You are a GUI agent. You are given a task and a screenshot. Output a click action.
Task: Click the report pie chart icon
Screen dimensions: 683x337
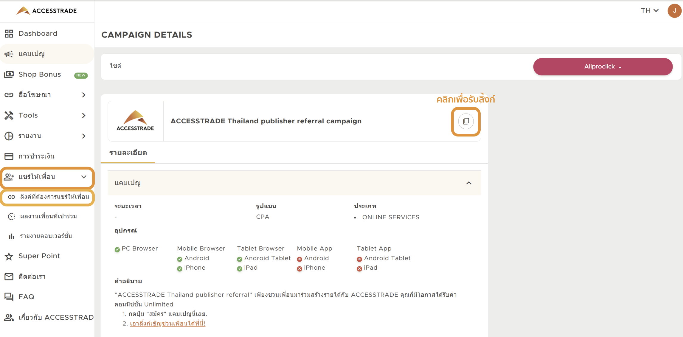[9, 136]
